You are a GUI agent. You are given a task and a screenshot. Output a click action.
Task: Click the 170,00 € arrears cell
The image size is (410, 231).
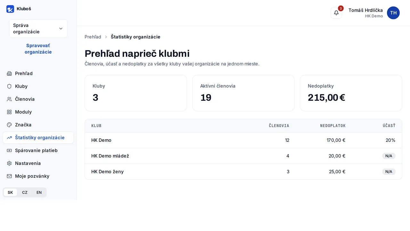click(x=336, y=140)
